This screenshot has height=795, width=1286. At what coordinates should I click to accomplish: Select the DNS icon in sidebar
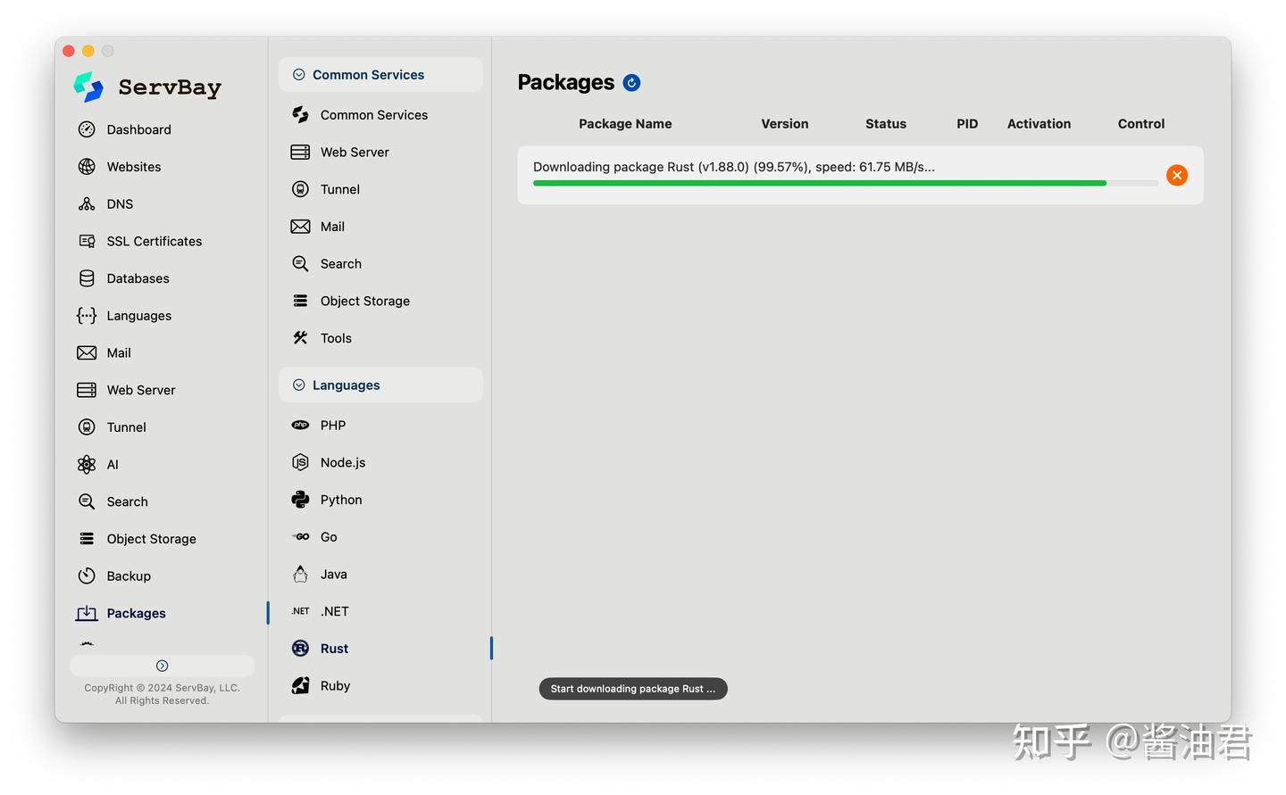point(87,204)
